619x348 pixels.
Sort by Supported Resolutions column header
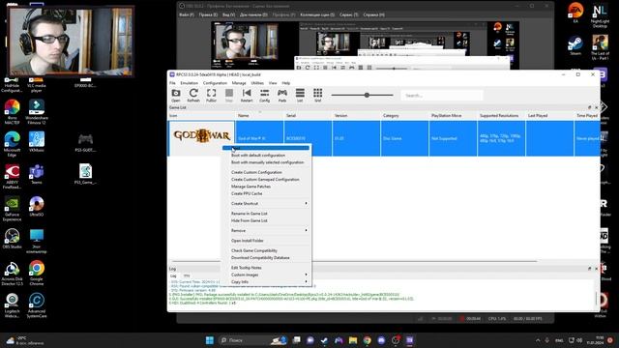501,116
